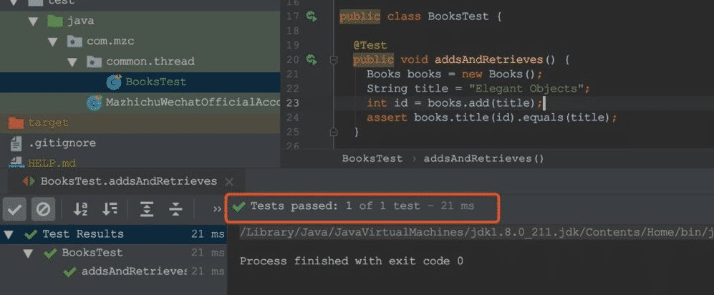Image resolution: width=714 pixels, height=295 pixels.
Task: Select the target folder in project tree
Action: (48, 122)
